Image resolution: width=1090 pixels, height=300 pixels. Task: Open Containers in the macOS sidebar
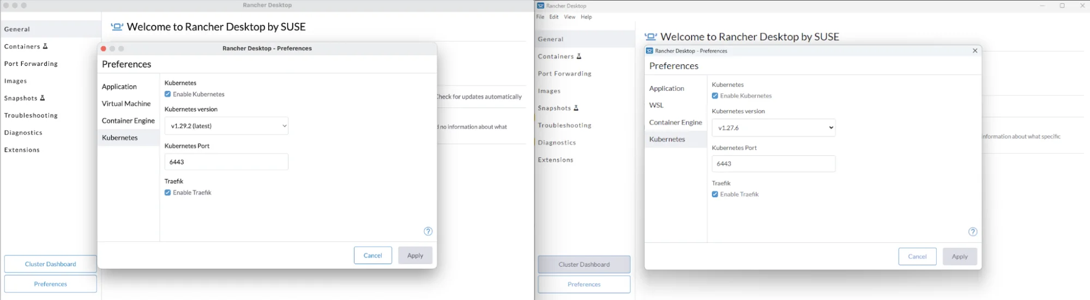coord(51,46)
